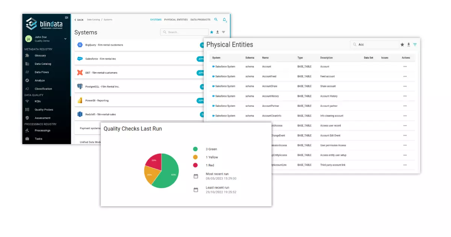This screenshot has height=237, width=451.
Task: Click the download icon in Physical Entities panel
Action: click(409, 44)
